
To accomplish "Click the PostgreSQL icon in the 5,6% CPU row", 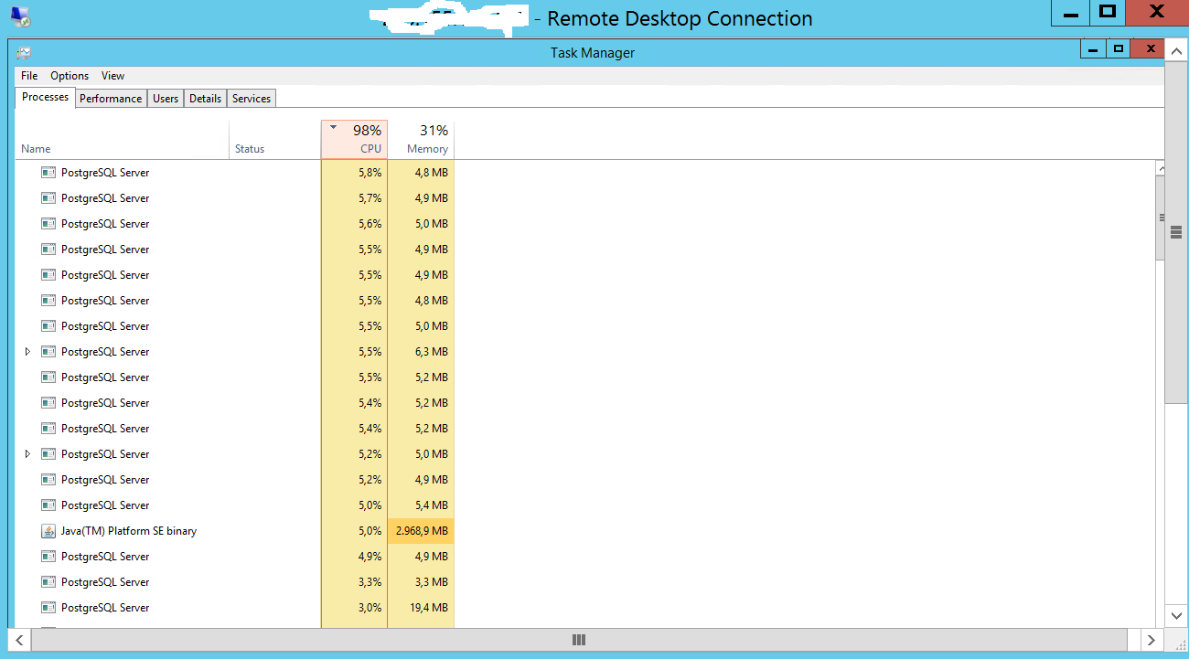I will (48, 224).
